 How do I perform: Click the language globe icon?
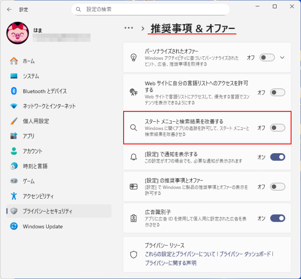click(x=134, y=92)
